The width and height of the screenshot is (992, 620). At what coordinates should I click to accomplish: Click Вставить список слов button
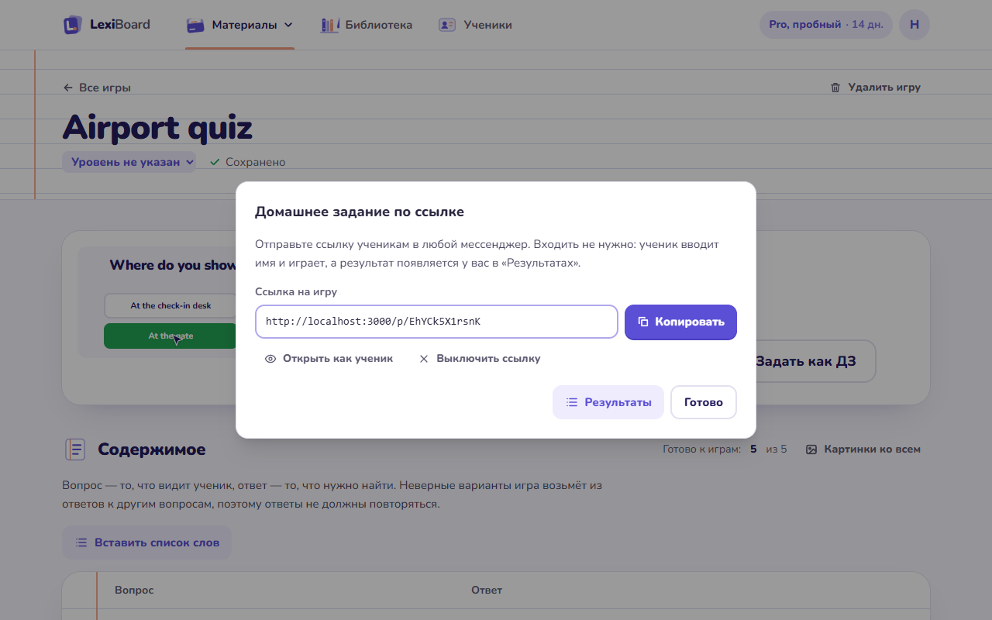click(146, 542)
